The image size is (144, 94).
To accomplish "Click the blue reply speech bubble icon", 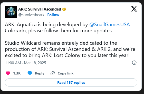I will 30,73.
